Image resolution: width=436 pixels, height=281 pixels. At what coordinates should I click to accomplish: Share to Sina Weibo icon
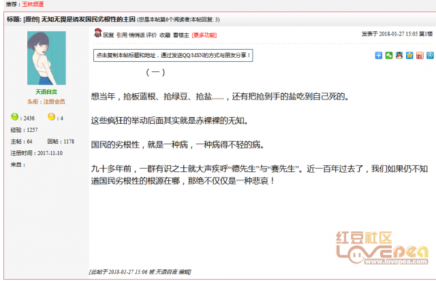tap(420, 55)
